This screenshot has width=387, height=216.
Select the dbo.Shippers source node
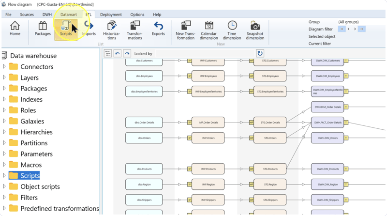click(144, 200)
